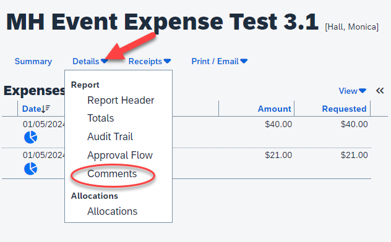The image size is (391, 242).
Task: Click the allocation pie icon on the $40.00 expense
Action: pos(31,137)
